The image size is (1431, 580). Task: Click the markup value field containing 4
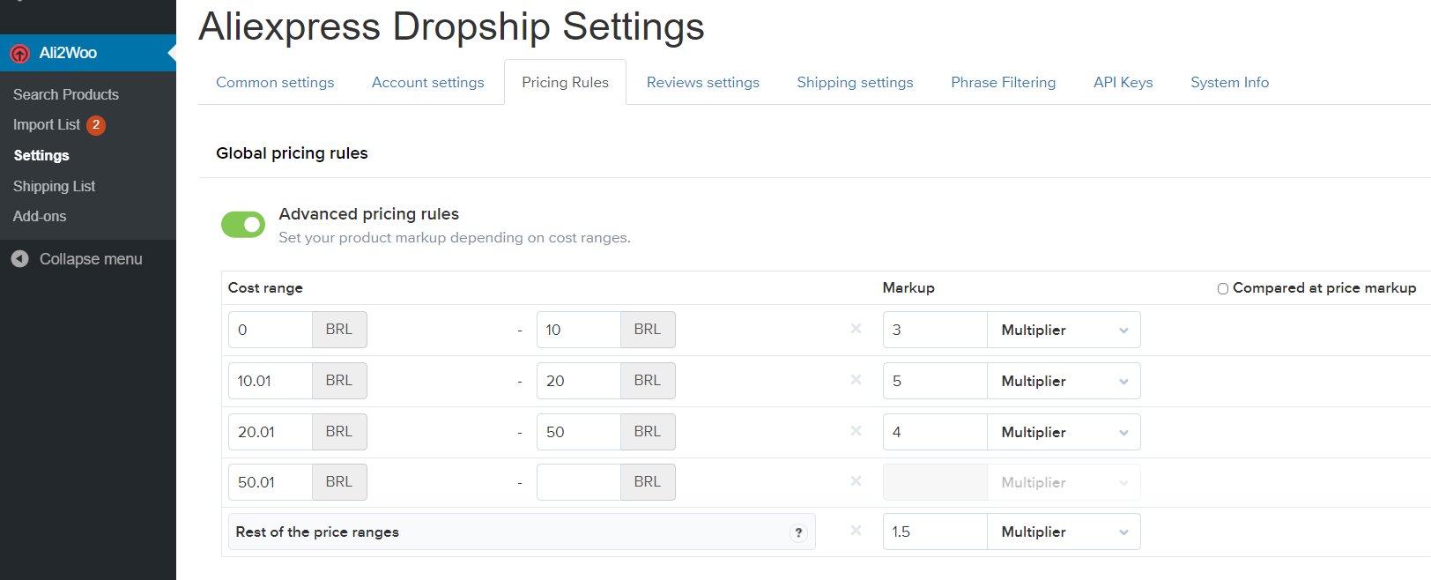pos(935,432)
